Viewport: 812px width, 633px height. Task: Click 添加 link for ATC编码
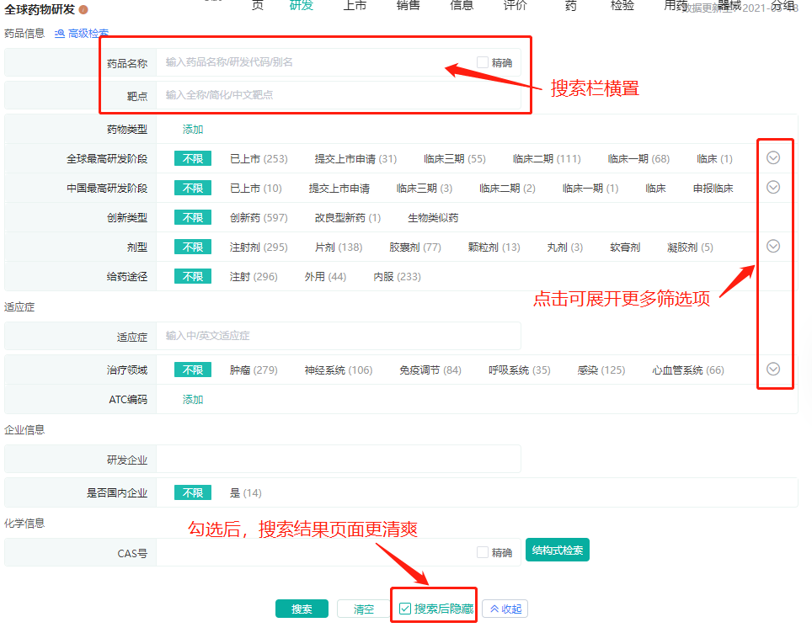pyautogui.click(x=193, y=399)
